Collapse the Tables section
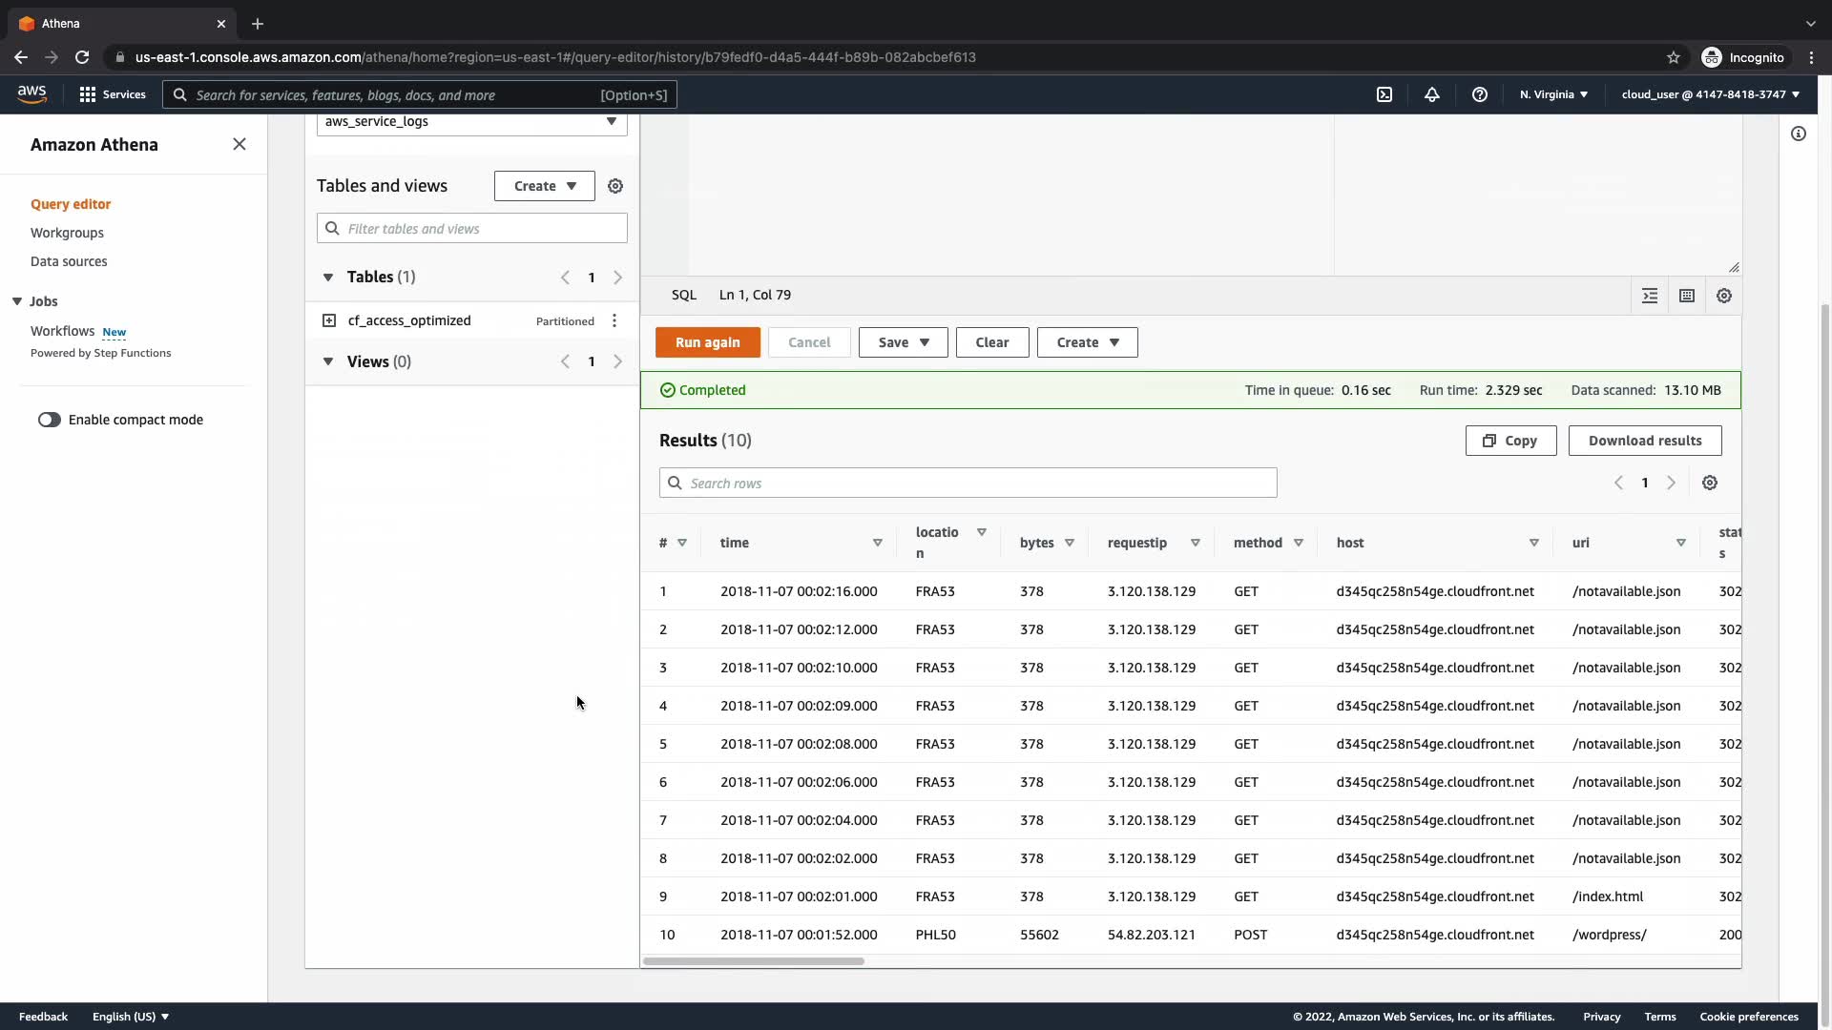 click(x=328, y=278)
